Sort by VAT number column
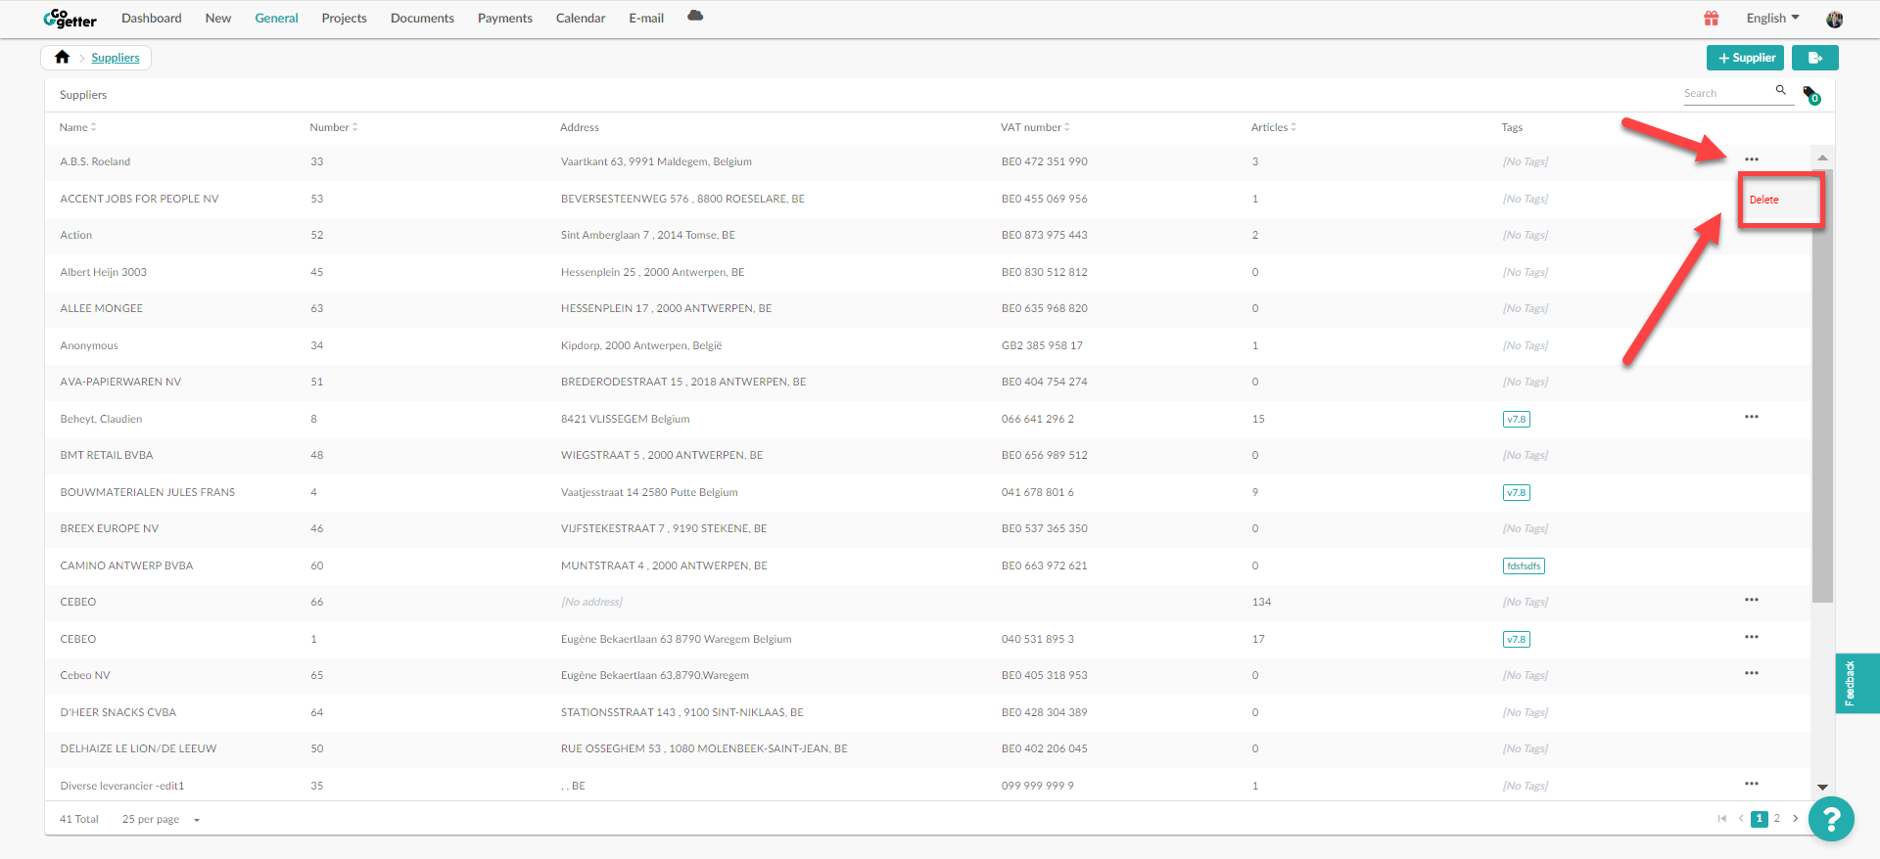 click(x=1035, y=127)
